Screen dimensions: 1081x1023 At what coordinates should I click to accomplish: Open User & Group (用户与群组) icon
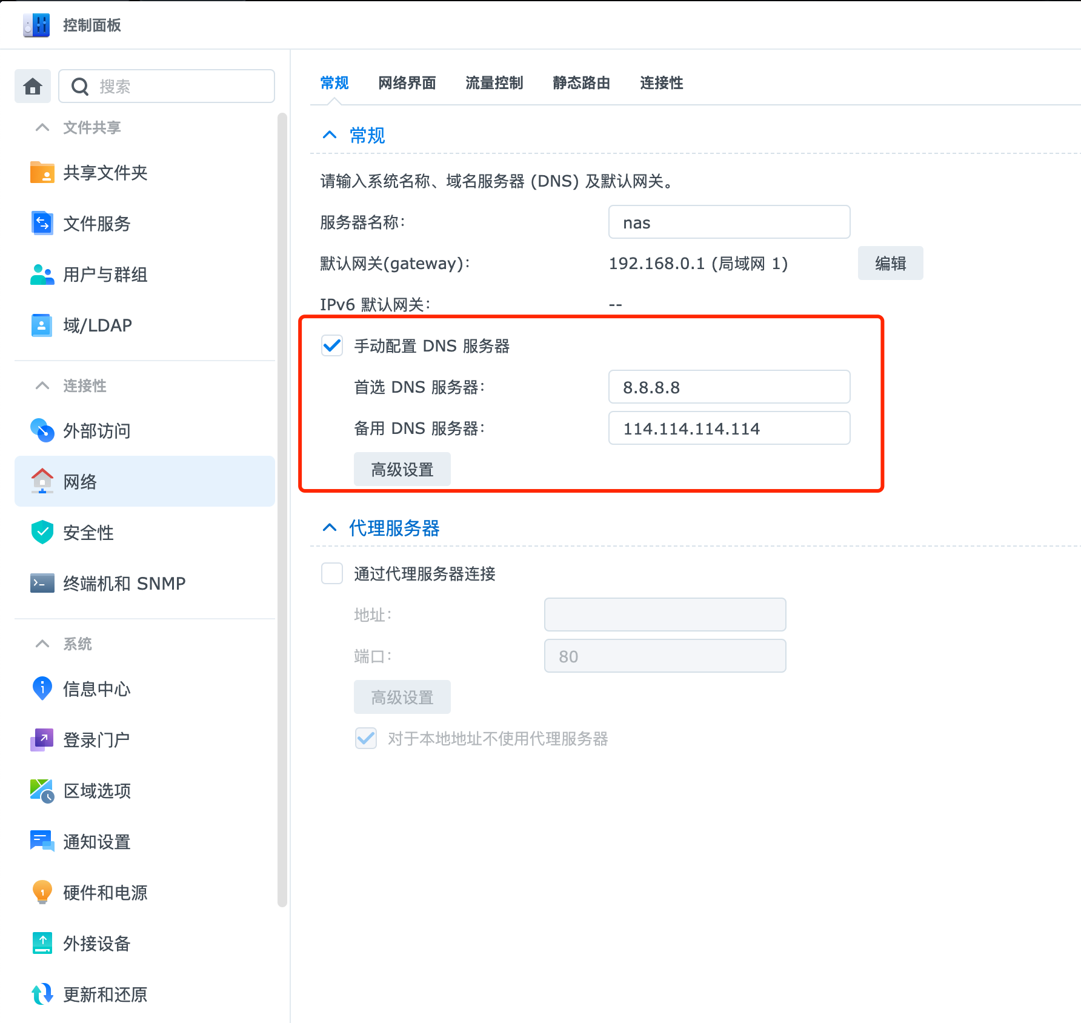coord(42,275)
